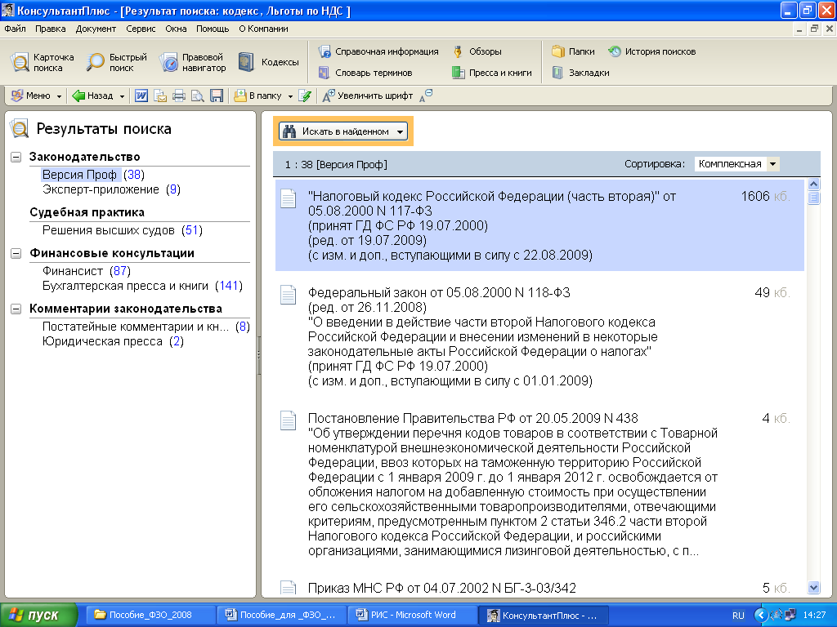Open Папки folders
Viewport: 837px width, 627px height.
573,51
